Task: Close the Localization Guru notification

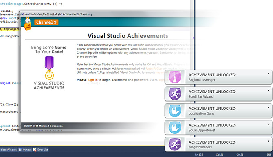Action: (x=269, y=107)
